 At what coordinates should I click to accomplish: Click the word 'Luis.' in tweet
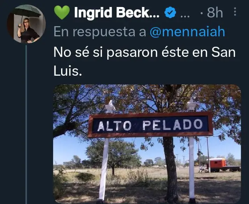68,71
